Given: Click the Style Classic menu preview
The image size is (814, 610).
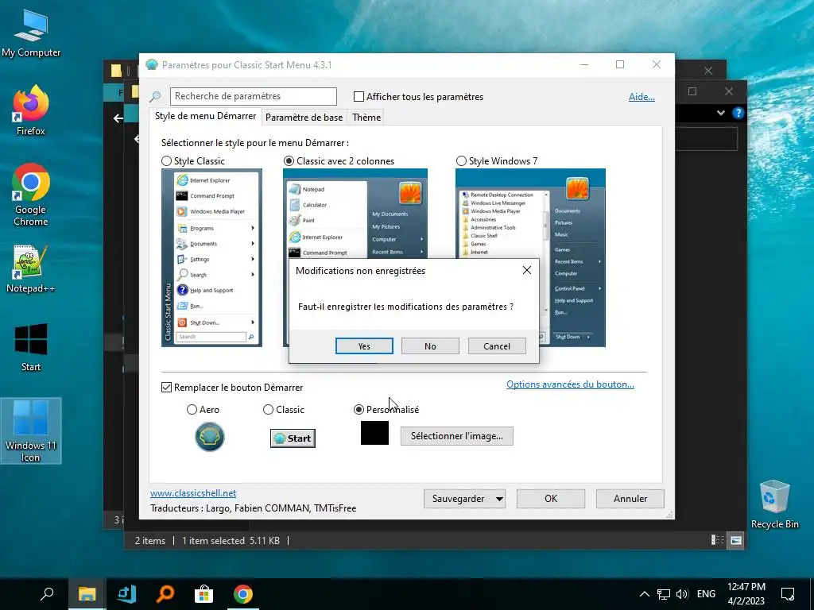Looking at the screenshot, I should tap(211, 258).
